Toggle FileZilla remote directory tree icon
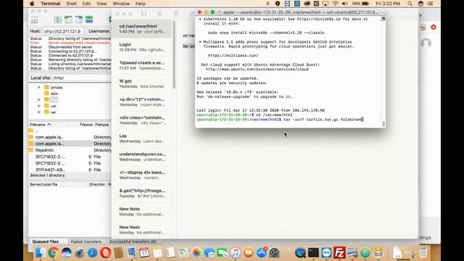This screenshot has height=261, width=464. pos(79,20)
